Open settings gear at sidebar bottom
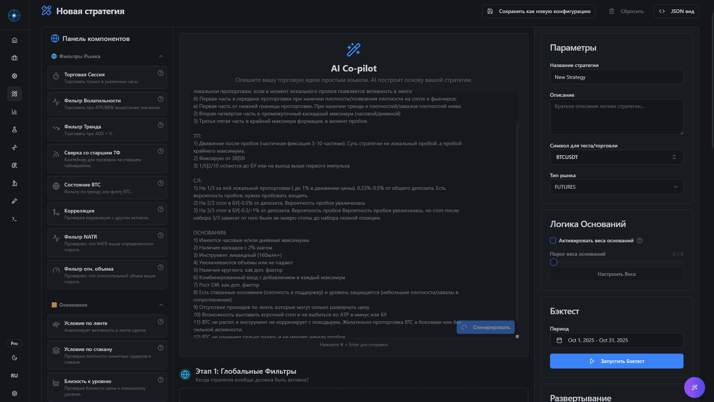 click(x=15, y=393)
